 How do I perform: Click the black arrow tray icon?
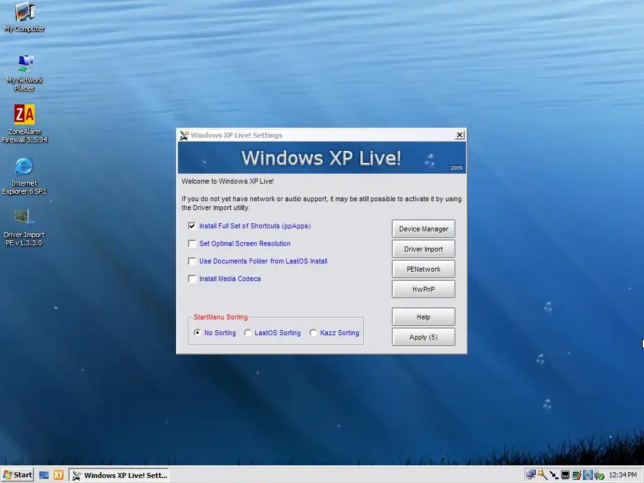point(553,475)
